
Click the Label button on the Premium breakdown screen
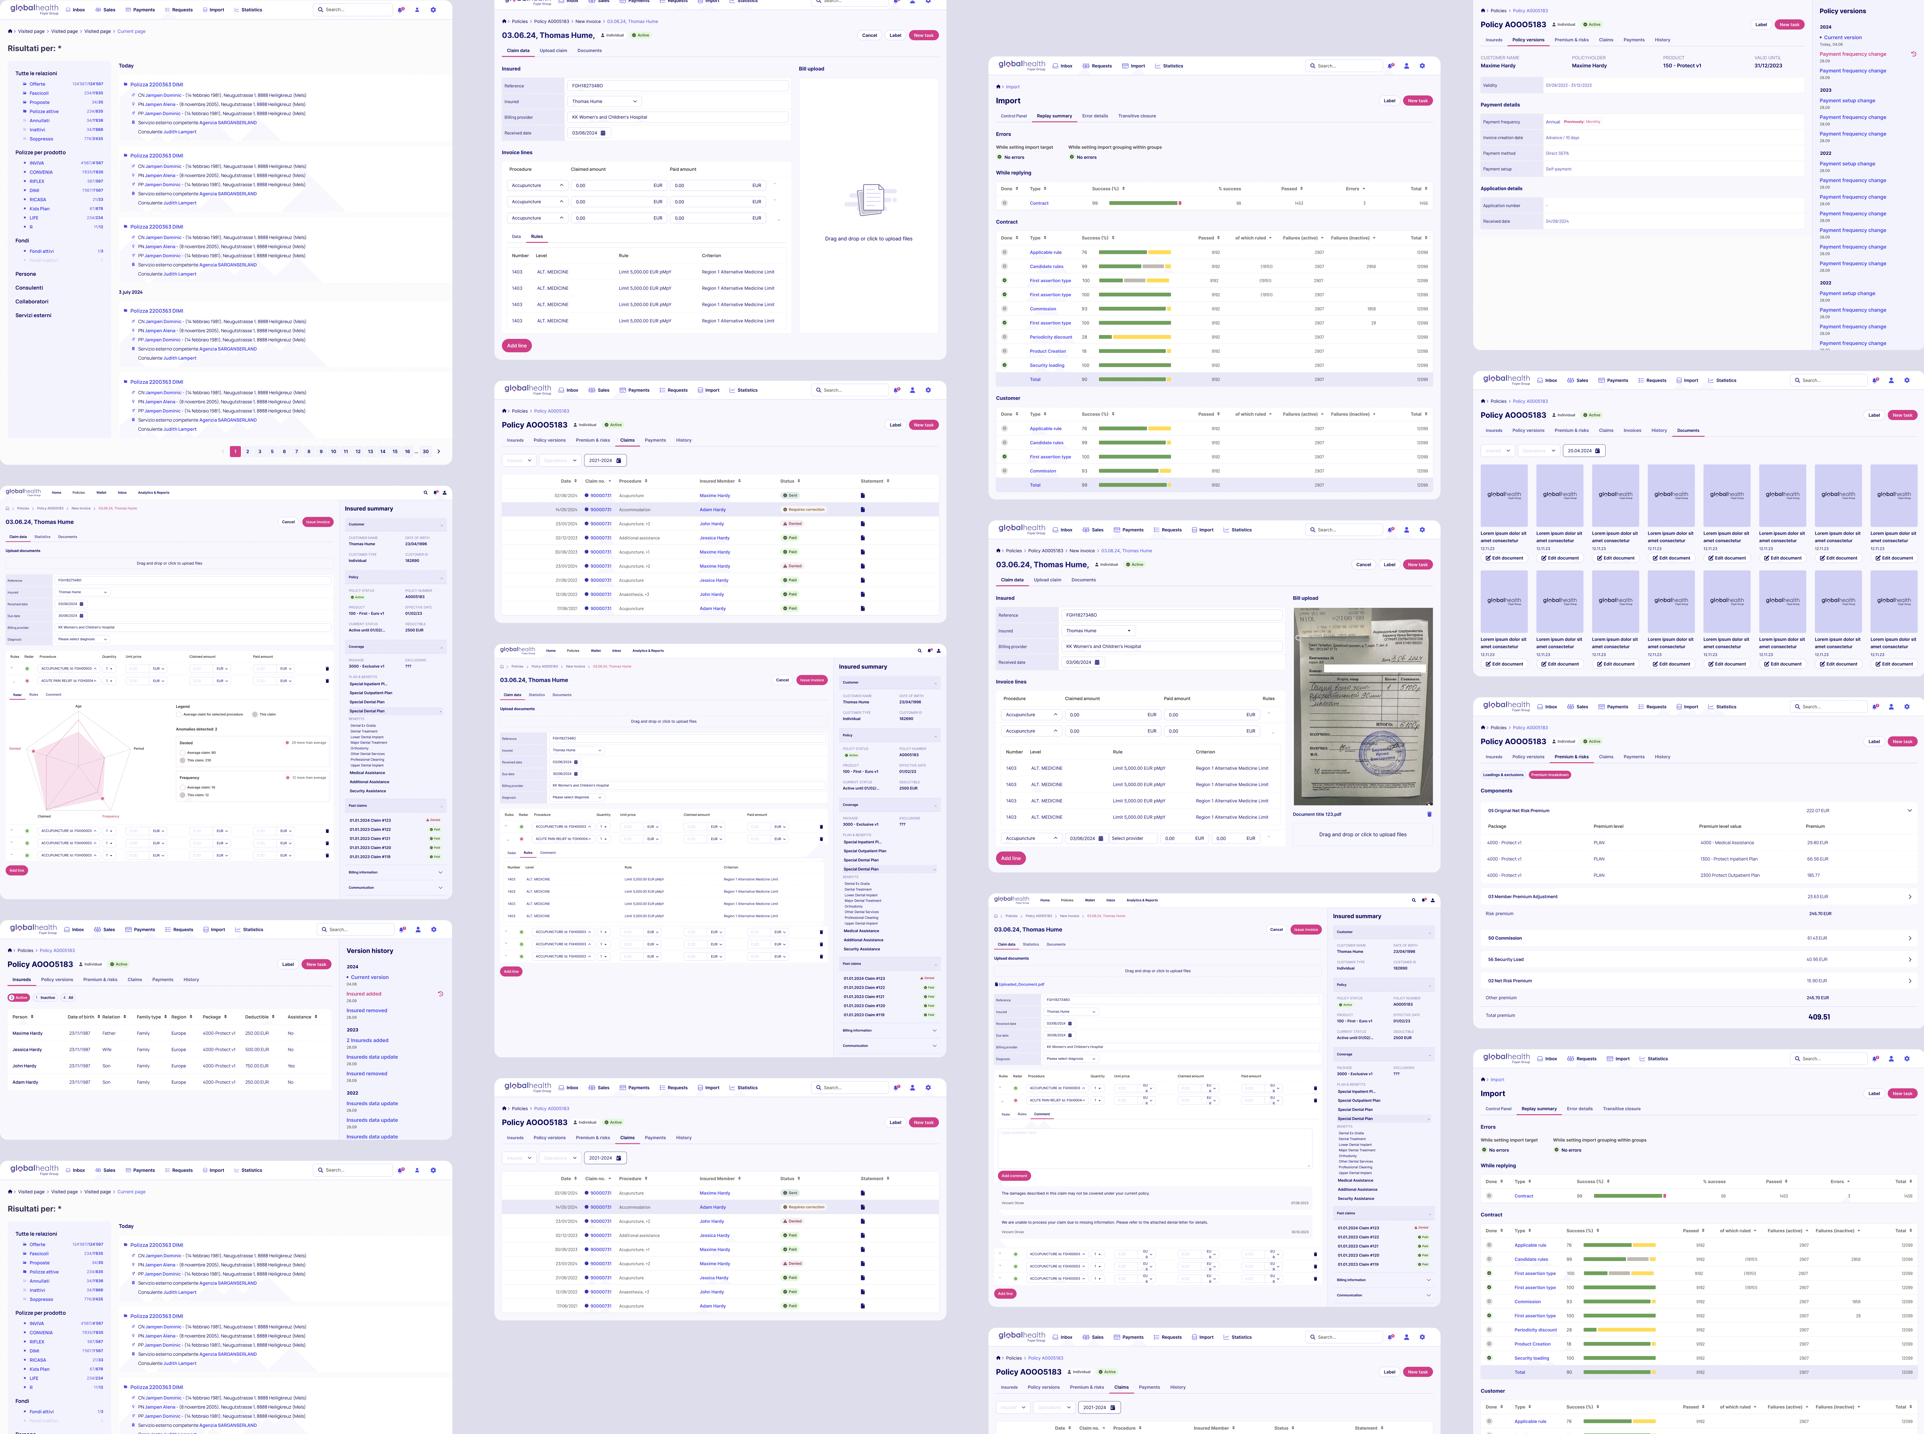(x=1875, y=741)
